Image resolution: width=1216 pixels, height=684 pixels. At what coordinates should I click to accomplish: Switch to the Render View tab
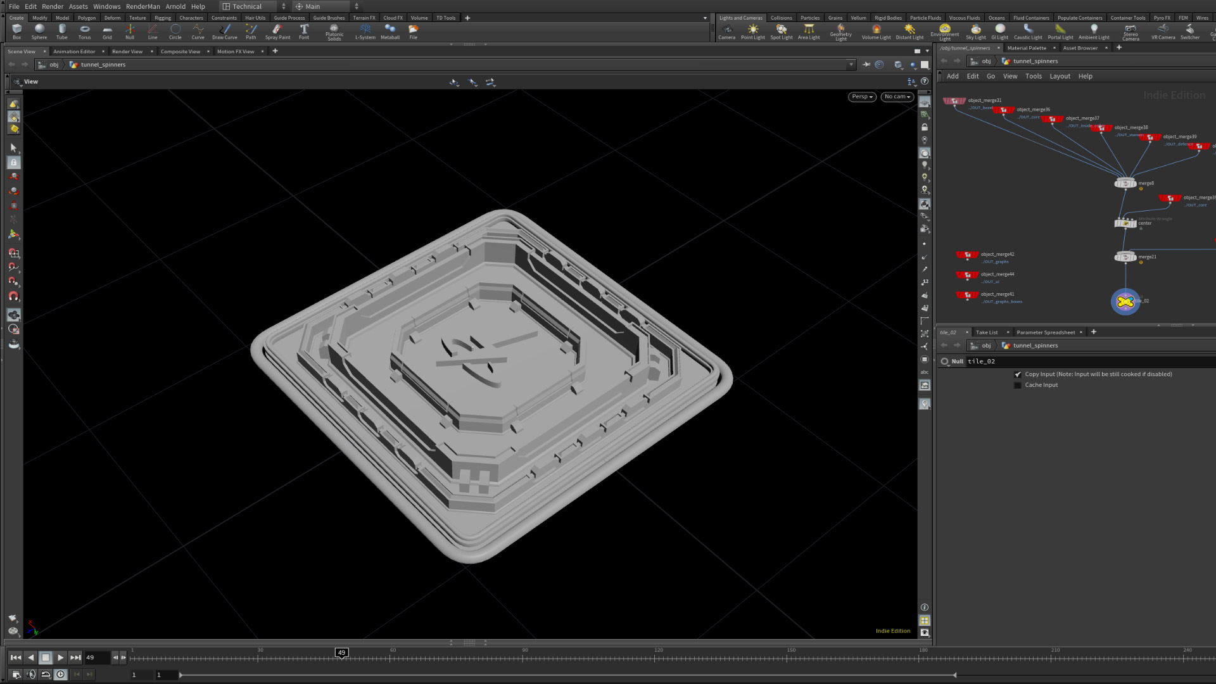[127, 51]
